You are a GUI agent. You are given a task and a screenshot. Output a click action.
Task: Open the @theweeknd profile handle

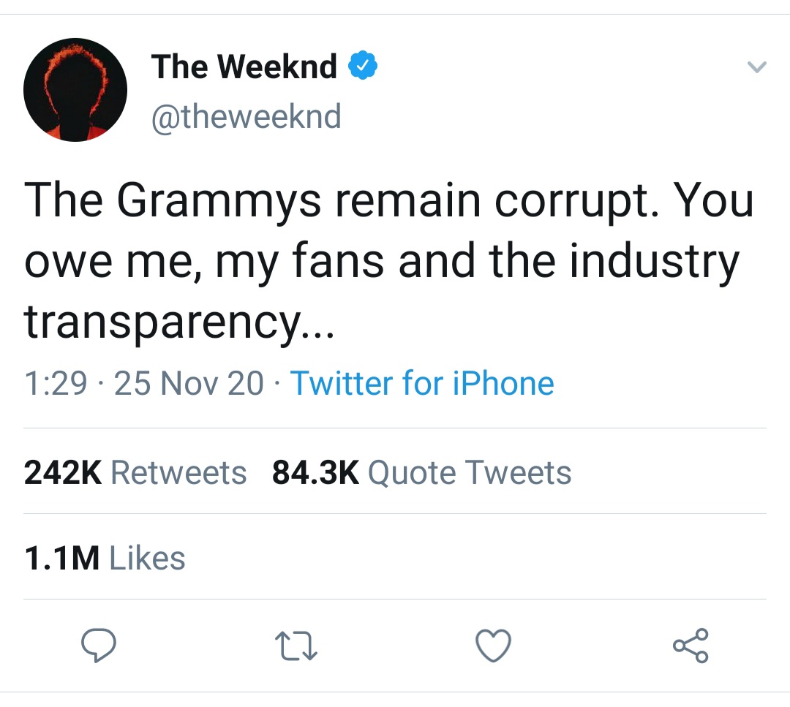click(x=246, y=116)
